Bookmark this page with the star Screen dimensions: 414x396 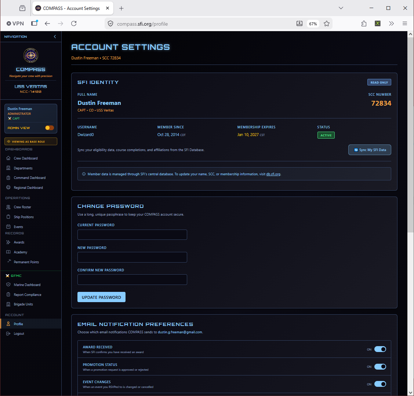[x=327, y=24]
